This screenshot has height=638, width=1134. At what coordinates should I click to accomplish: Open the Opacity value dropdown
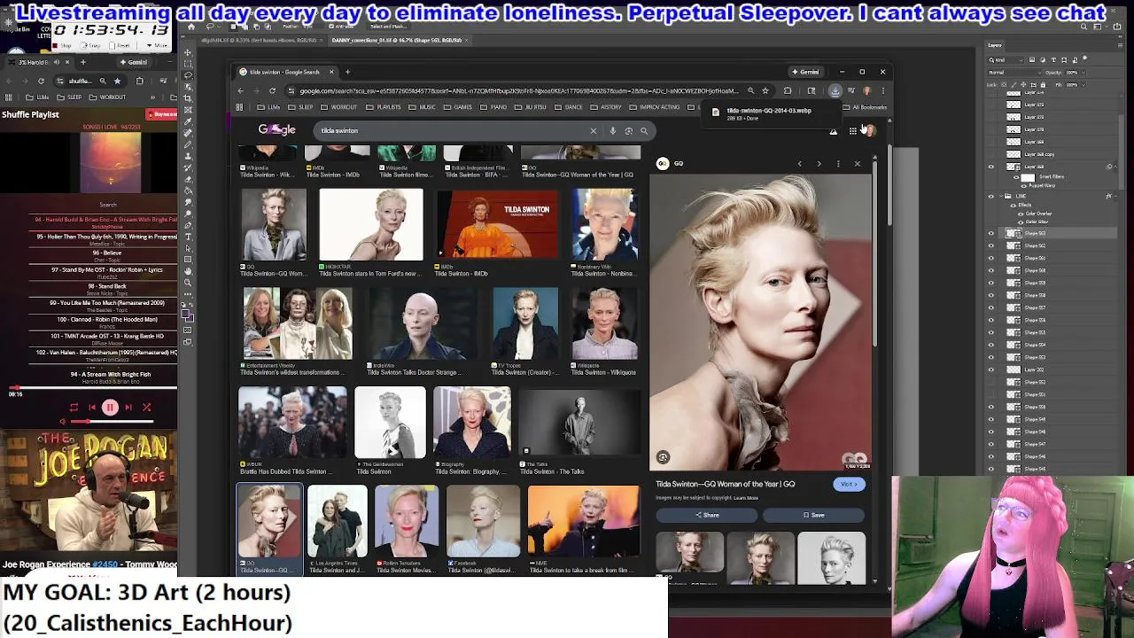[1083, 73]
